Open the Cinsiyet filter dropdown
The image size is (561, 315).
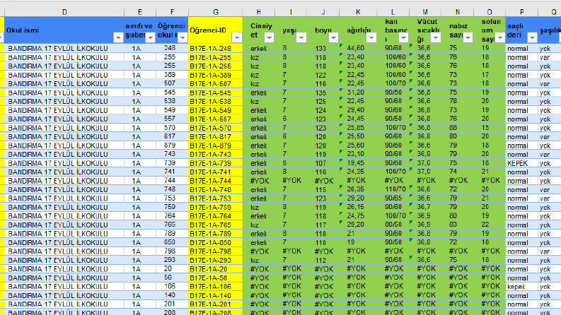click(269, 37)
